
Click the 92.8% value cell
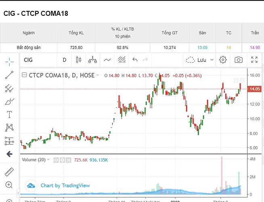click(x=122, y=48)
